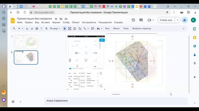Screen dimensions: 199x111
Task: Expand the side panel chevron
Action: pyautogui.click(x=195, y=103)
